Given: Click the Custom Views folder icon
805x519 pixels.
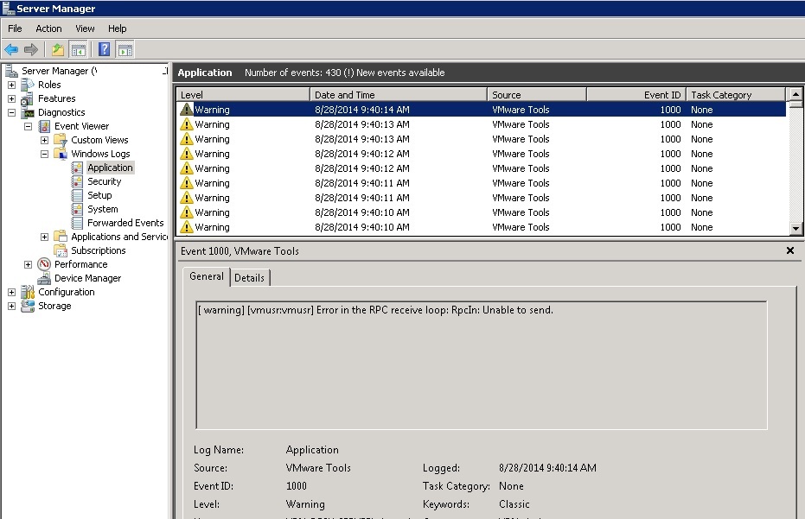Looking at the screenshot, I should click(x=61, y=140).
